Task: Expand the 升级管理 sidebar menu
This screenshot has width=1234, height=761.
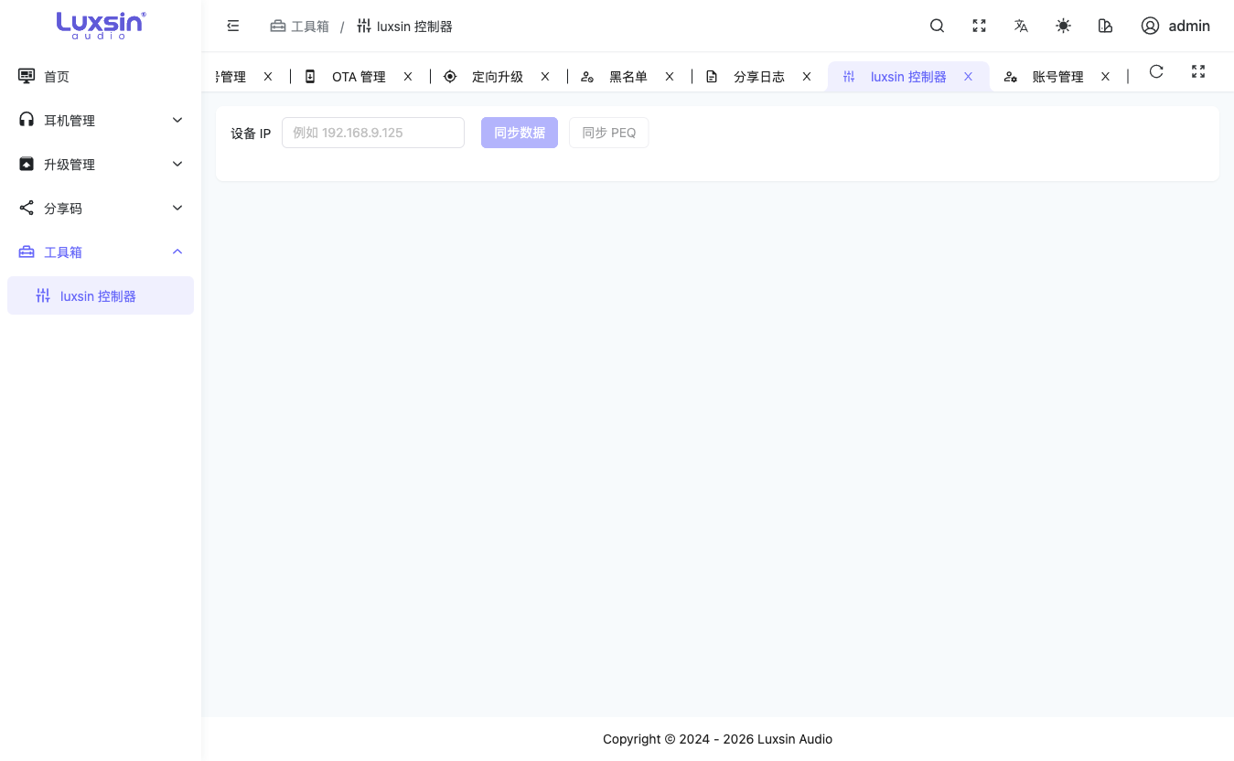Action: click(x=101, y=164)
